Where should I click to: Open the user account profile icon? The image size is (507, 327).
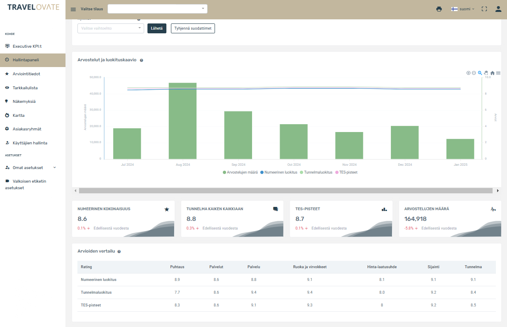(498, 9)
